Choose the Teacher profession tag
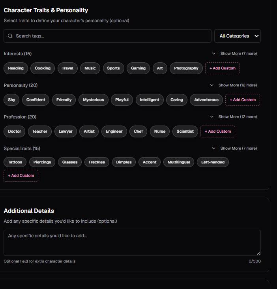The image size is (277, 289). coord(40,131)
